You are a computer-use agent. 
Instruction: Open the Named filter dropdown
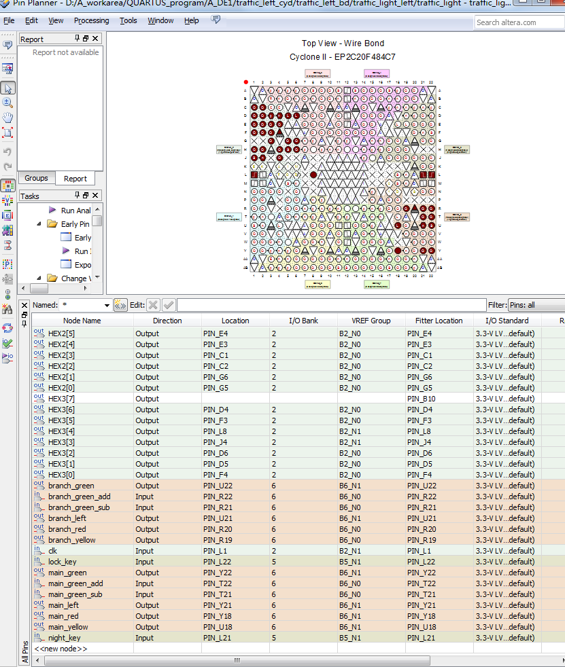(x=106, y=306)
